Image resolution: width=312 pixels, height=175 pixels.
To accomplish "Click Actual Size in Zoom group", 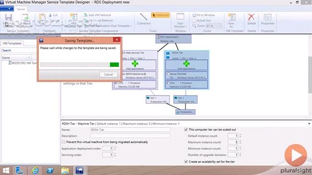I will 202,21.
